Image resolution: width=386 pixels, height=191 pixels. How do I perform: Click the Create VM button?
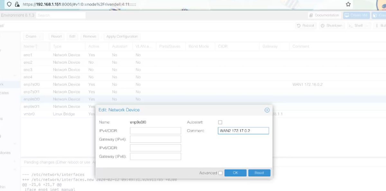click(x=356, y=15)
